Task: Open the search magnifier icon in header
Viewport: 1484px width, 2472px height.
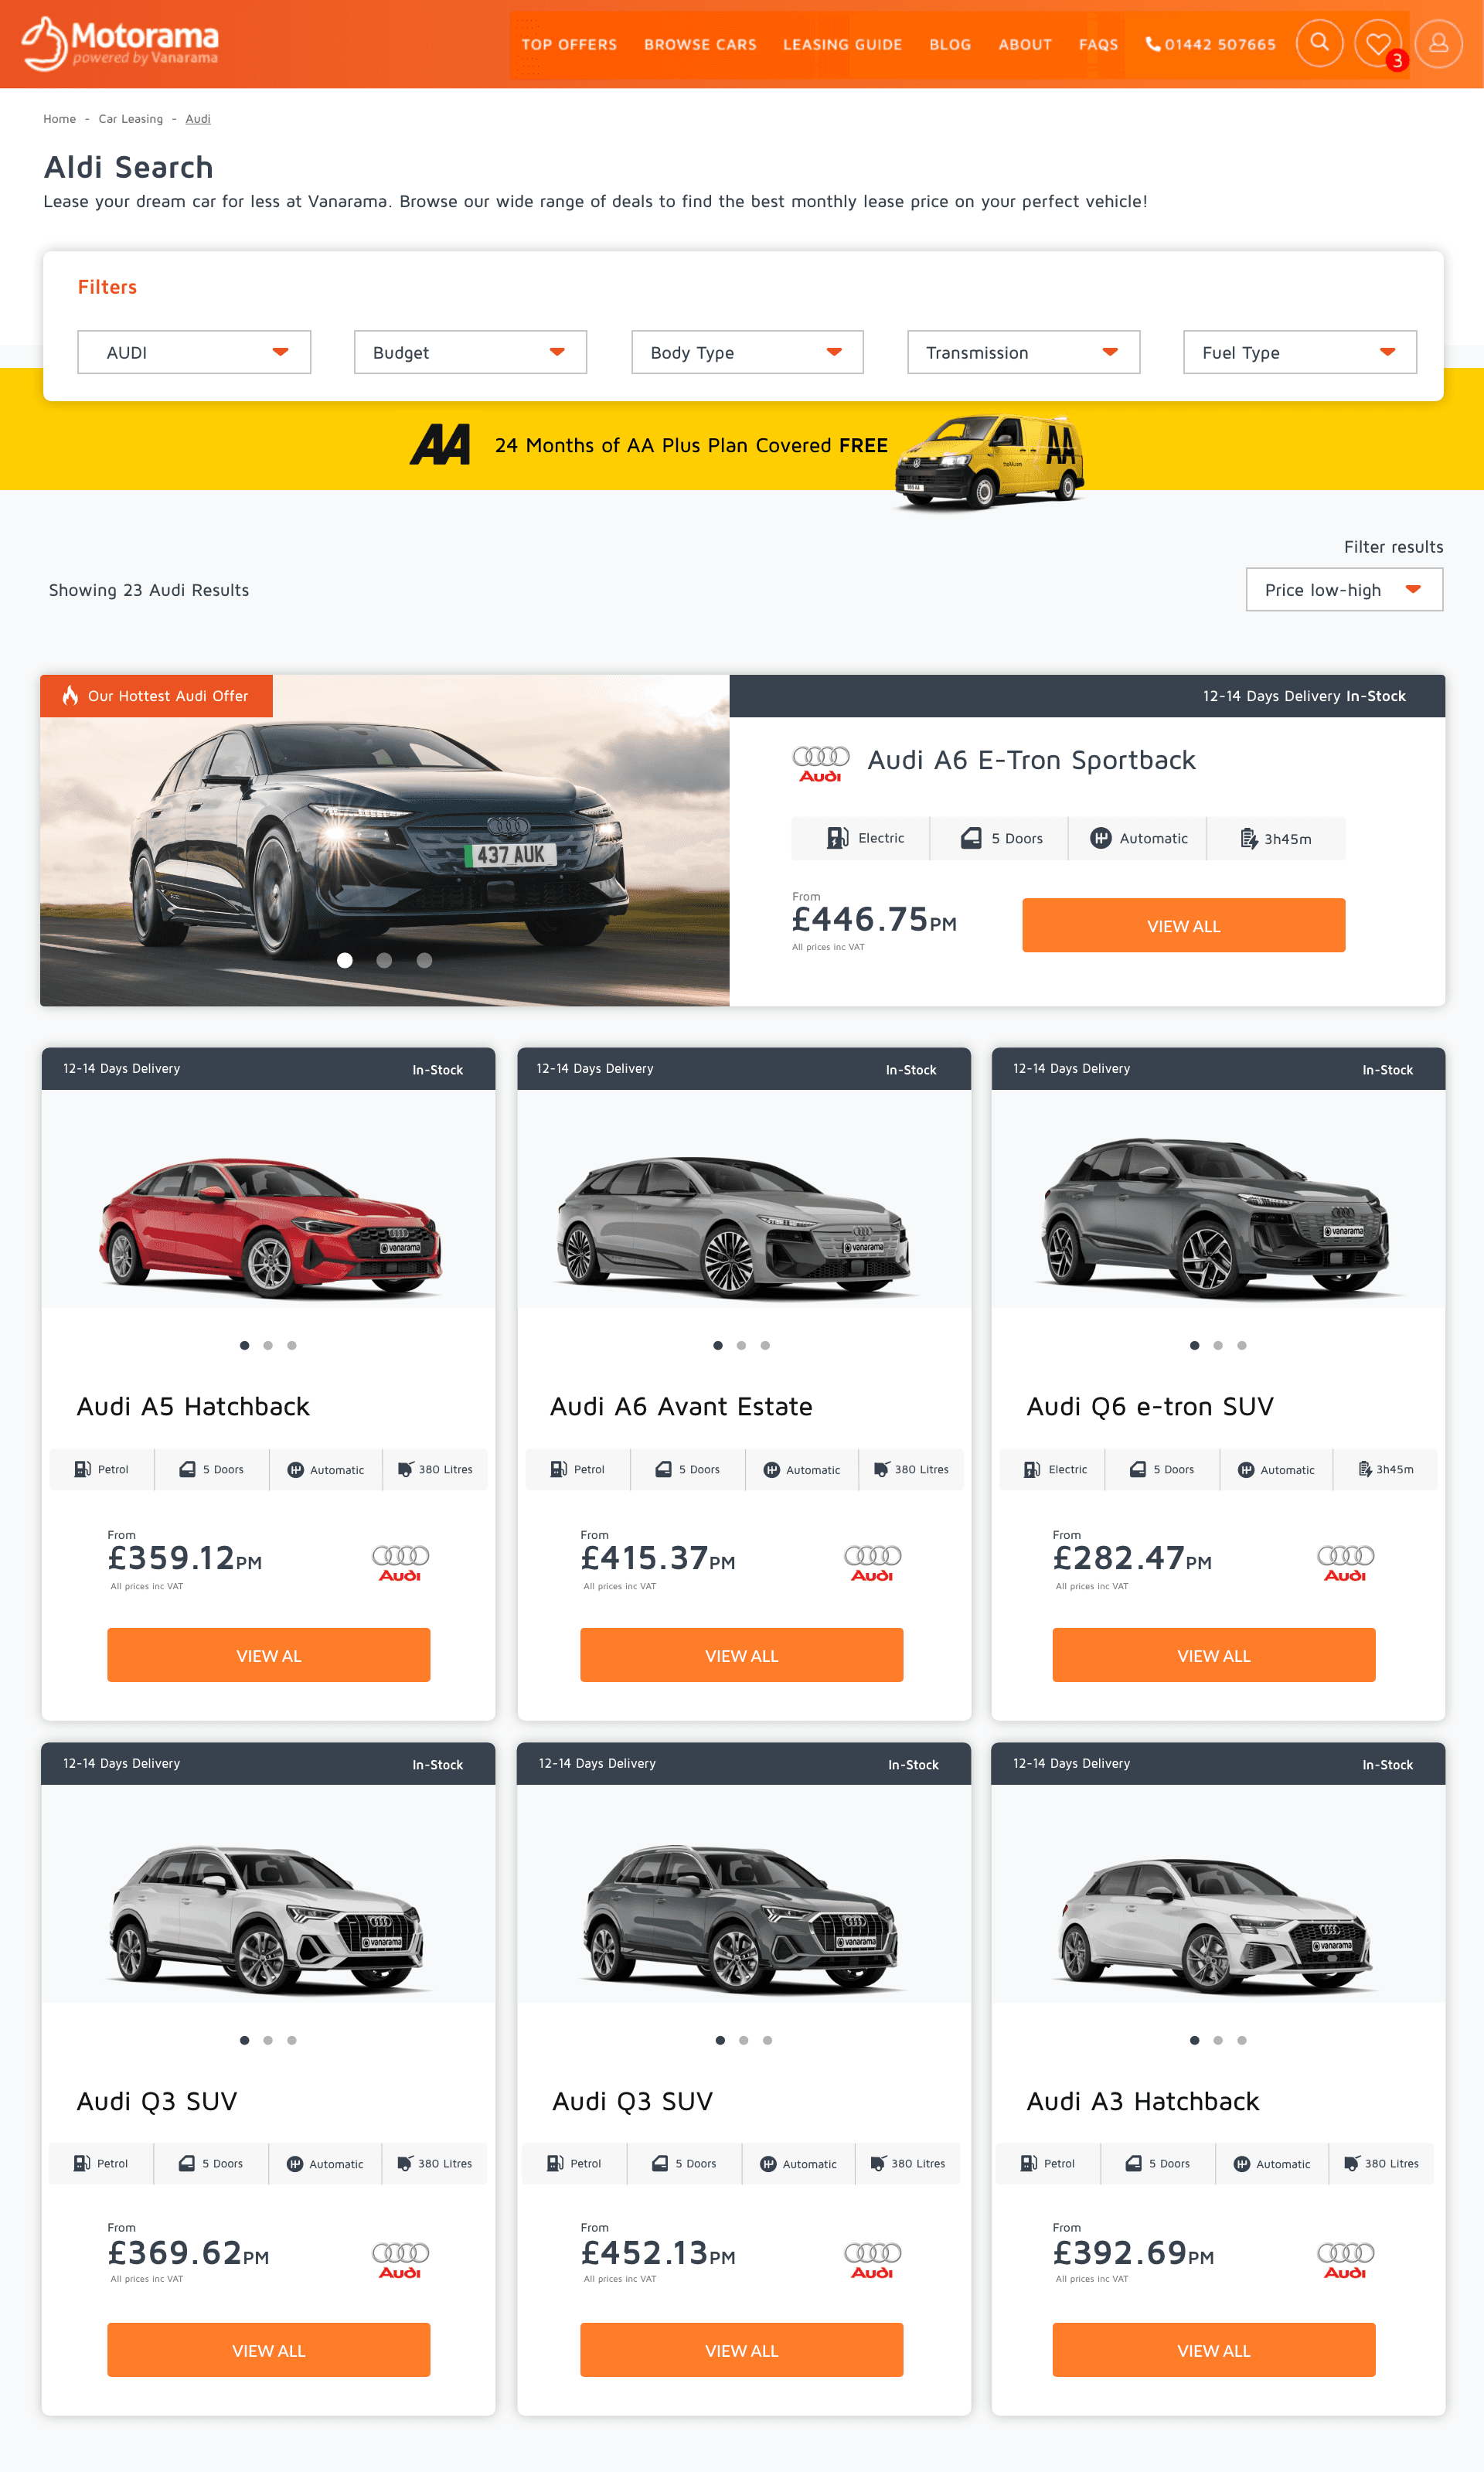Action: pyautogui.click(x=1319, y=43)
